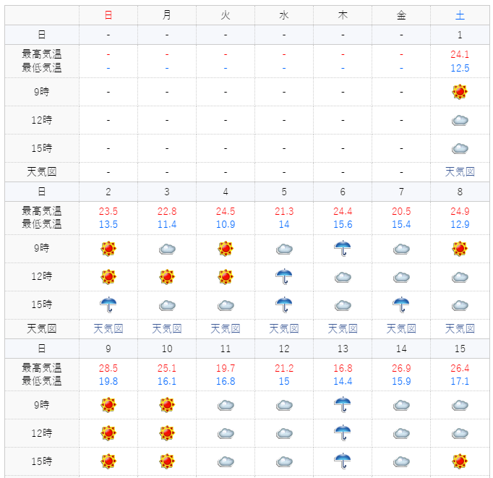Click the sunny icon for day 8 at 9時
Screen dimensions: 493x478
pos(460,249)
